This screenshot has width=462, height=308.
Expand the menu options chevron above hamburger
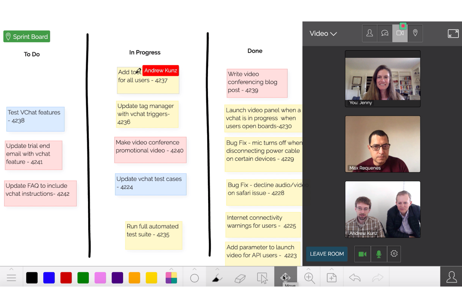point(11,269)
